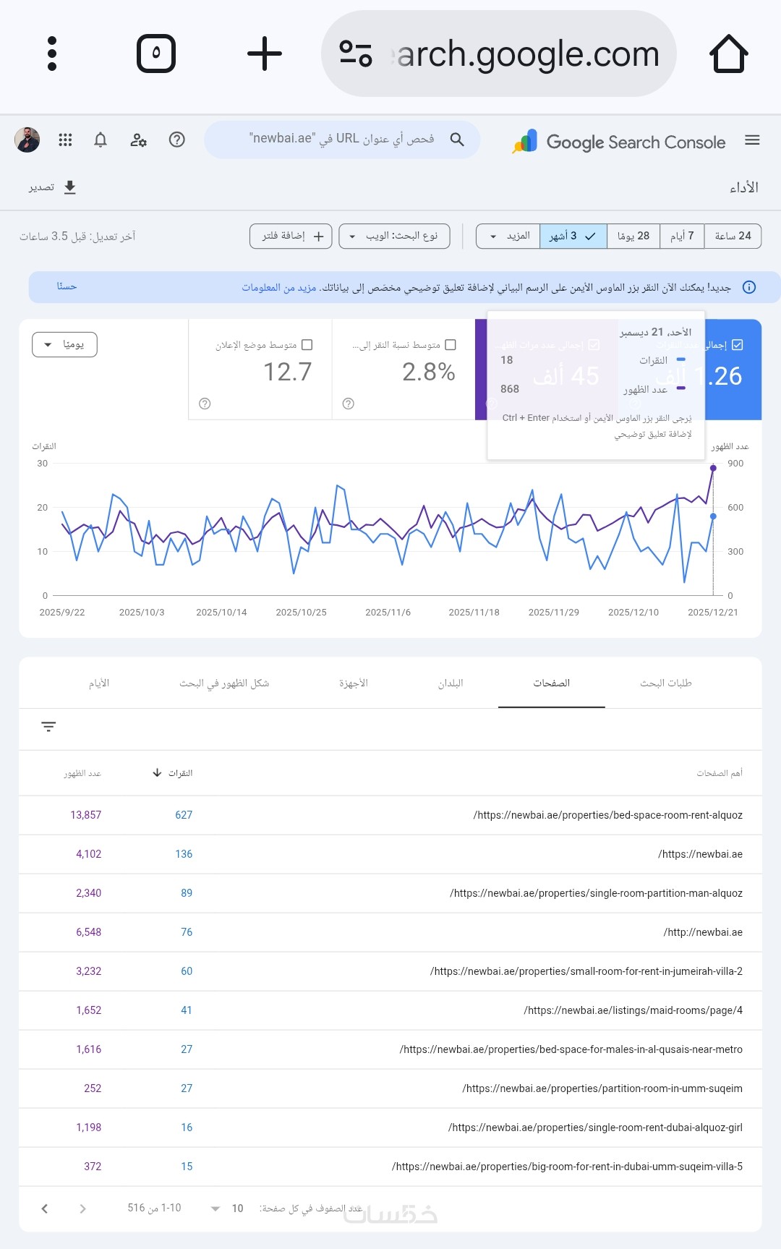Expand the search type Web dropdown
Viewport: 781px width, 1249px height.
point(394,236)
